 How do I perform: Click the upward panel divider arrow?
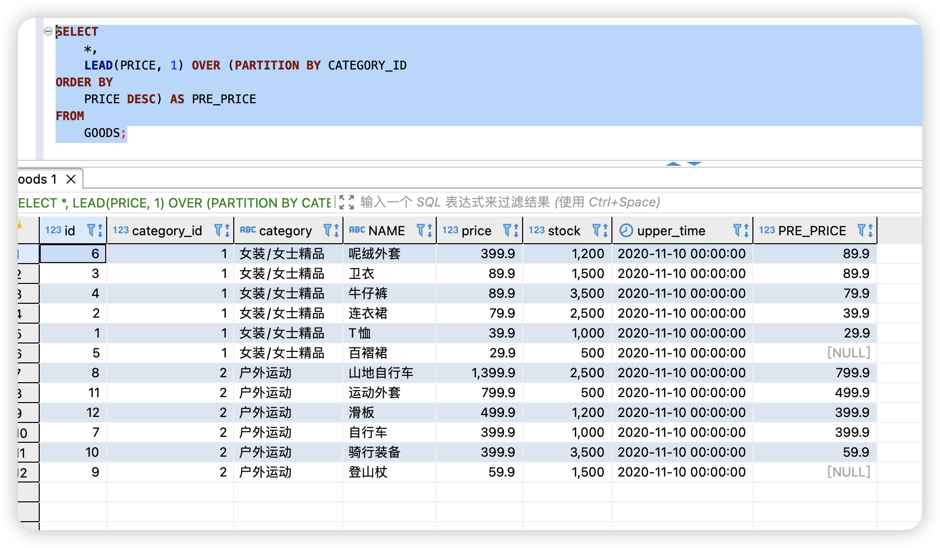coord(673,164)
